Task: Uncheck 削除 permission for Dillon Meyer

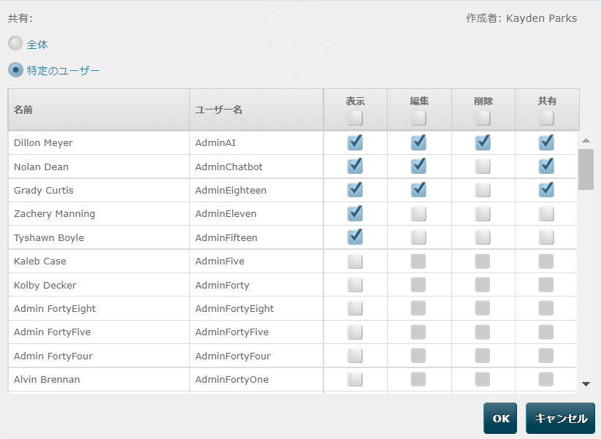Action: pyautogui.click(x=483, y=142)
